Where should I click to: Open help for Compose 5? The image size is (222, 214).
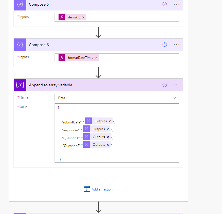click(165, 4)
